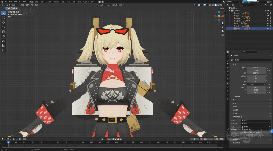Open the rotation mode XYZ 欧拉 dropdown
Viewport: 273px width, 151px height.
tap(256, 84)
